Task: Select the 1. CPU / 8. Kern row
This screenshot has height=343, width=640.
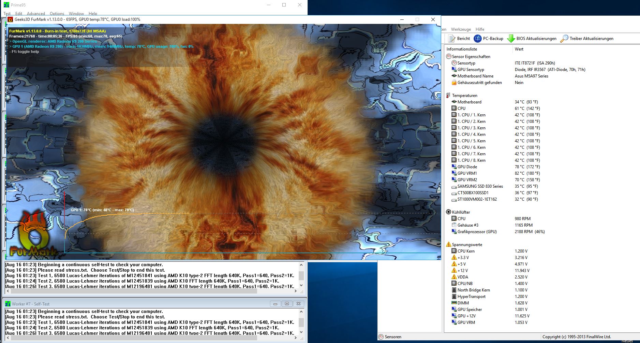Action: (542, 160)
